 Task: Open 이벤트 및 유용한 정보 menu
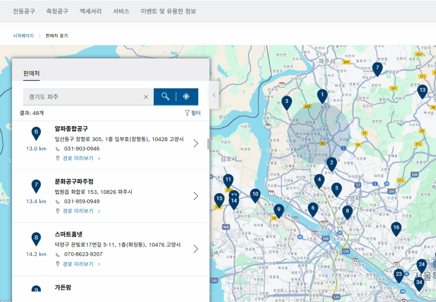pos(169,11)
